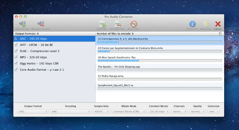The height and width of the screenshot is (130, 239).
Task: Toggle the Core Audio Format µ-Law checkbox
Action: [16, 69]
